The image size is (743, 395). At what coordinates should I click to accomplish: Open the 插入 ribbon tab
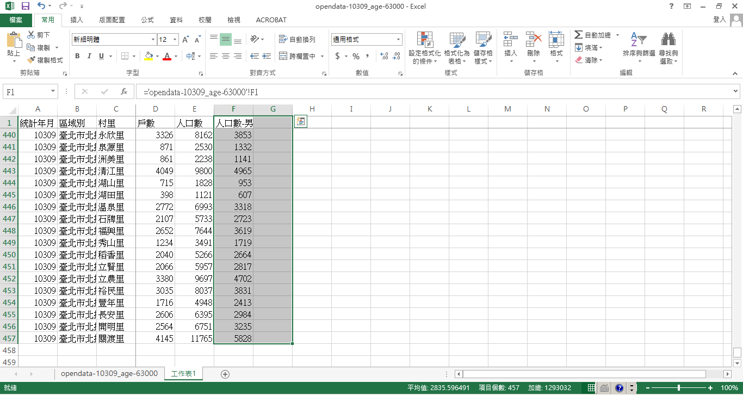[x=77, y=20]
